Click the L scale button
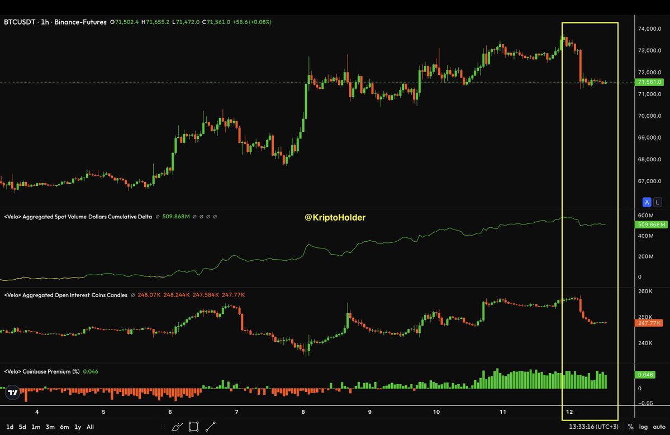Screen dimensions: 670x435 coord(657,202)
